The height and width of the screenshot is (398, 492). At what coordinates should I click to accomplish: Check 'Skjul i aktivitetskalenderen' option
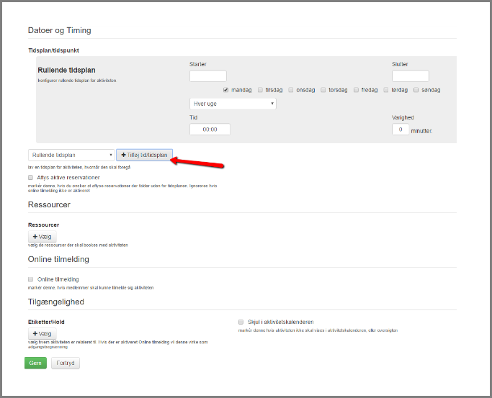point(241,322)
